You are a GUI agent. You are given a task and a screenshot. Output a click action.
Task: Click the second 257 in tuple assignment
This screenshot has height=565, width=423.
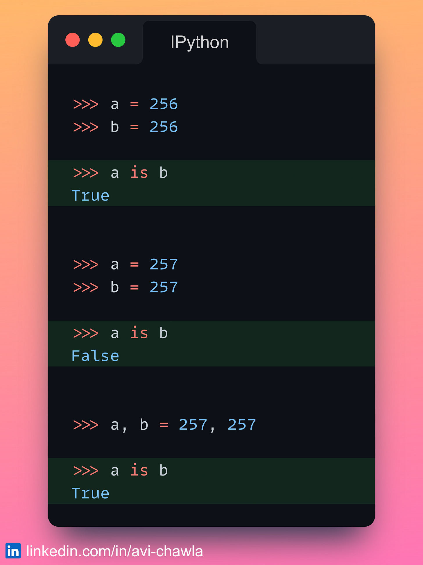click(242, 425)
